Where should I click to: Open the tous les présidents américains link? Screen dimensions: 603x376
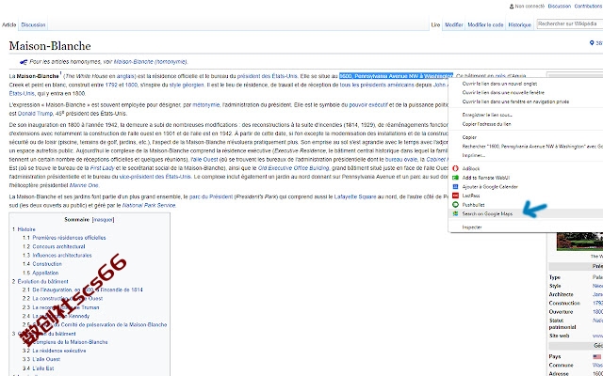pos(377,85)
